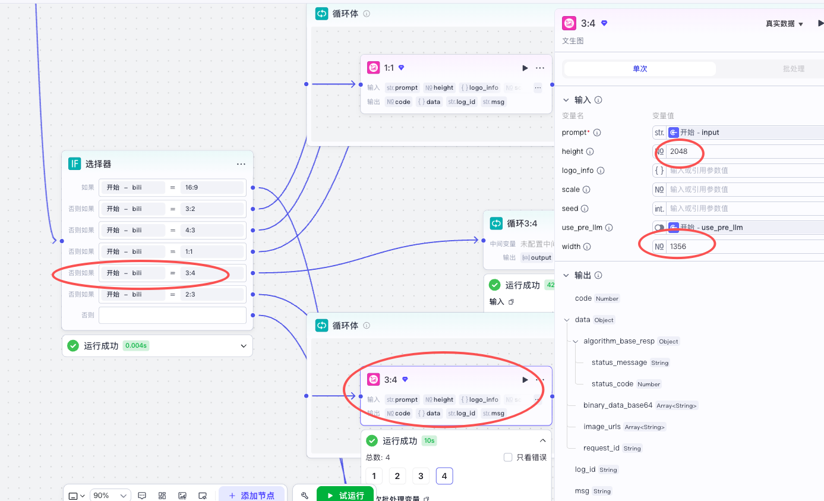Select the 单次 tab
Image resolution: width=824 pixels, height=501 pixels.
coord(640,69)
